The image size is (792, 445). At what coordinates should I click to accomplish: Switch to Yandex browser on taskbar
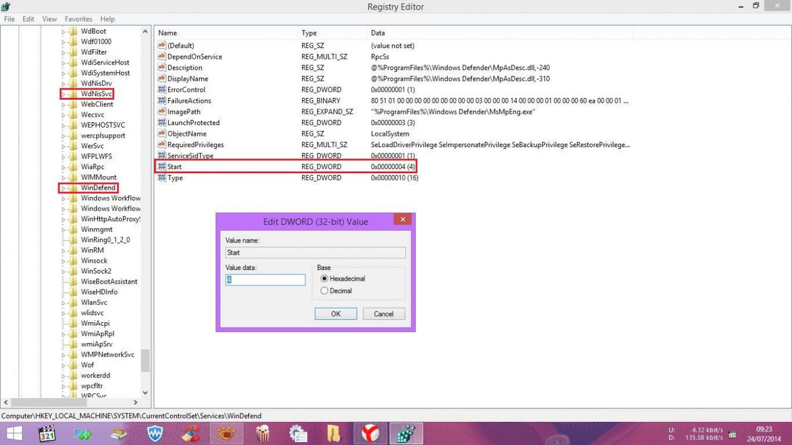pyautogui.click(x=370, y=434)
